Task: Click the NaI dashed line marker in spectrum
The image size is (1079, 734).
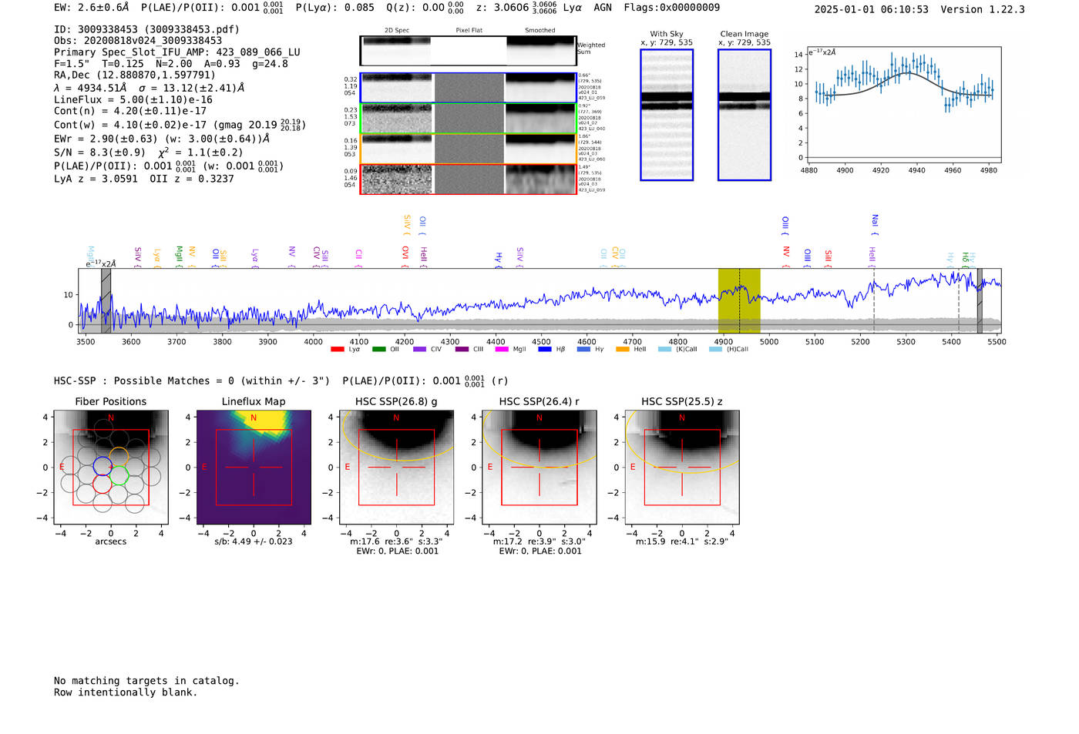Action: click(x=874, y=301)
